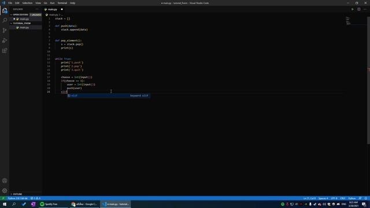
Task: Open the Edit menu
Action: (17, 3)
